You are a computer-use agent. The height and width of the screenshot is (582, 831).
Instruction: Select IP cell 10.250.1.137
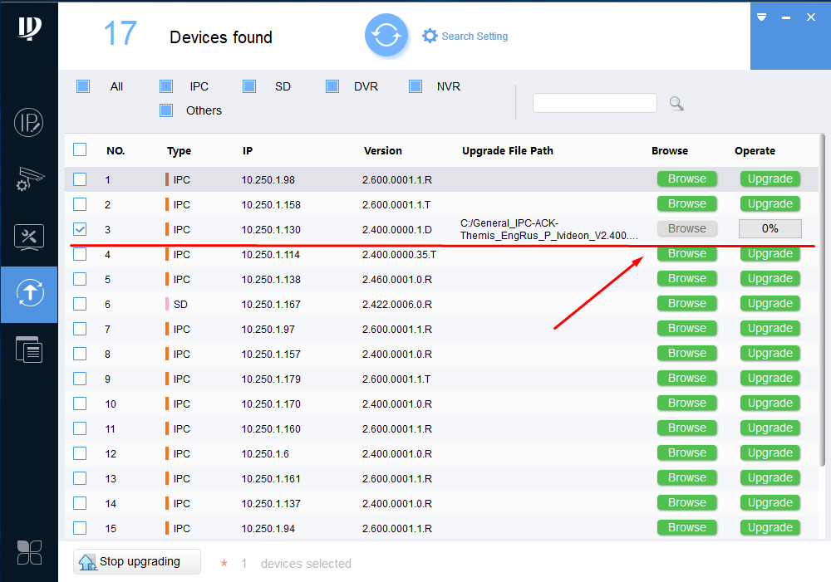pyautogui.click(x=271, y=504)
